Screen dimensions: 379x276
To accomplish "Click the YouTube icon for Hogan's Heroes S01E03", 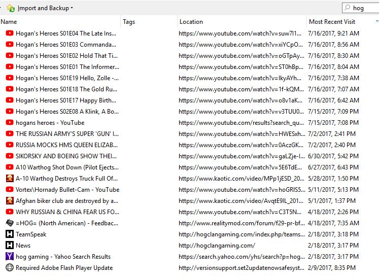I will click(x=10, y=44).
